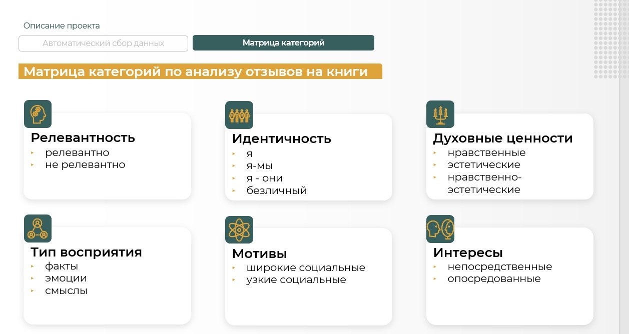The height and width of the screenshot is (334, 629).
Task: Click the 'широкие социальные' list item
Action: click(306, 268)
